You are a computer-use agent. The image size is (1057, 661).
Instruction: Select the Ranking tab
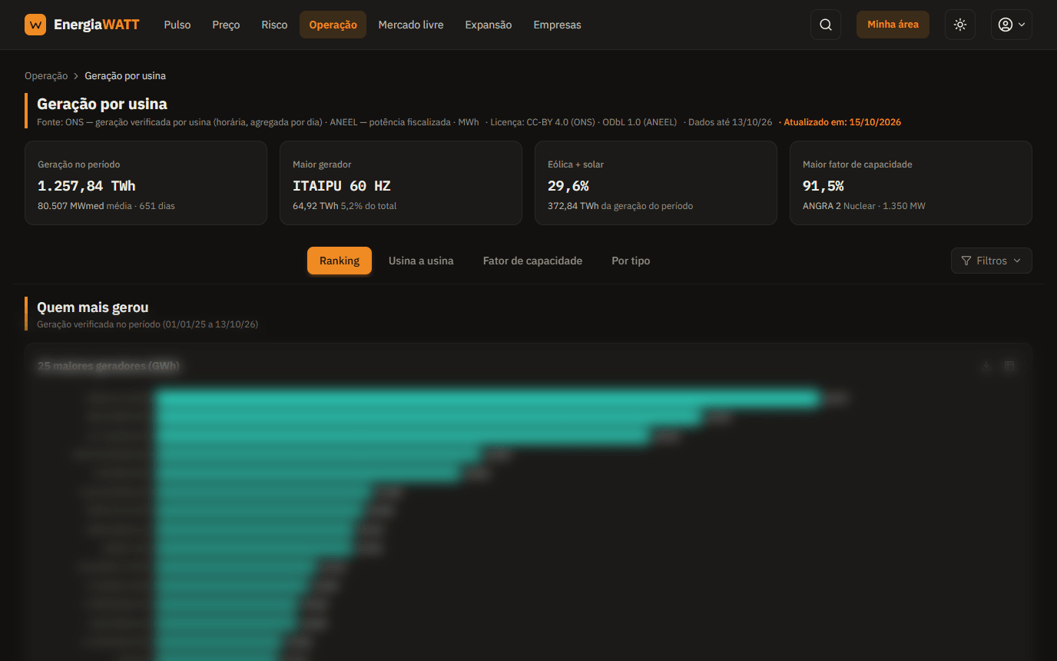coord(340,261)
